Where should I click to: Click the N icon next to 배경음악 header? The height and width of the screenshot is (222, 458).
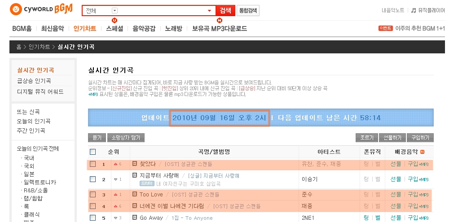(x=422, y=152)
